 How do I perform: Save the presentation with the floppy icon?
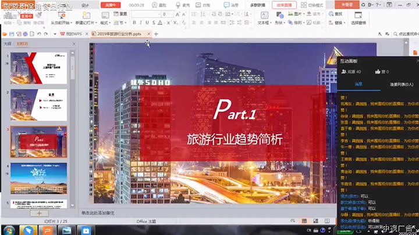(12, 34)
